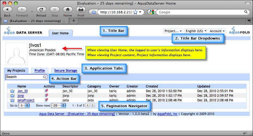Reload the current page
Screen dimensions: 253x136
(x=41, y=10)
